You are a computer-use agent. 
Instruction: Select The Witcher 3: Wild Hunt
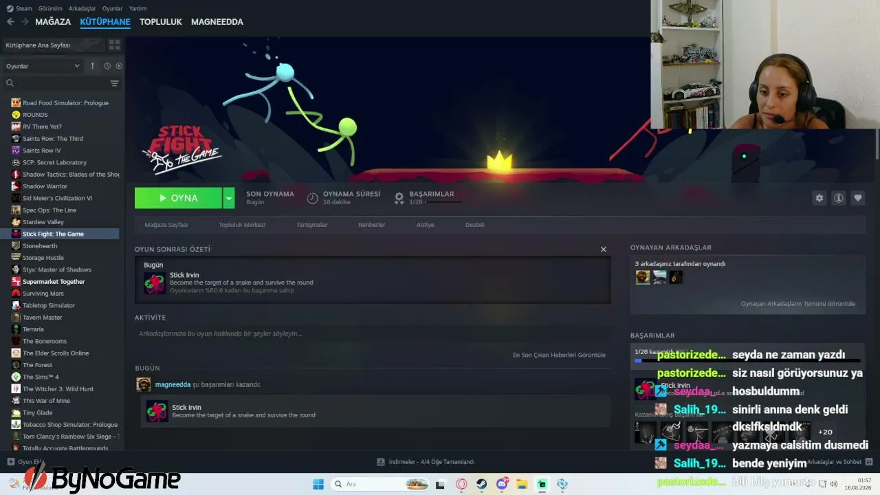tap(58, 389)
